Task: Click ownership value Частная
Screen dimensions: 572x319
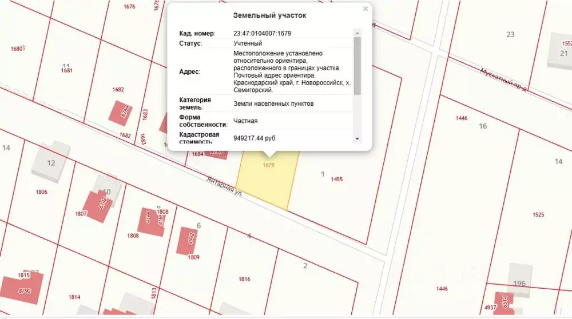Action: click(245, 121)
